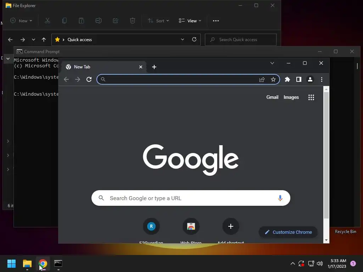The width and height of the screenshot is (363, 272).
Task: Open New menu in File Explorer
Action: coord(21,21)
